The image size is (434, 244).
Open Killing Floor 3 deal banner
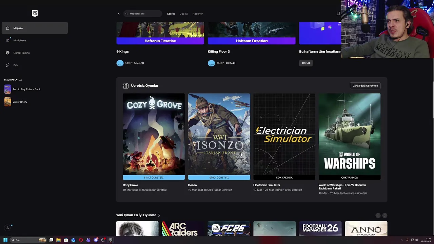(x=252, y=33)
